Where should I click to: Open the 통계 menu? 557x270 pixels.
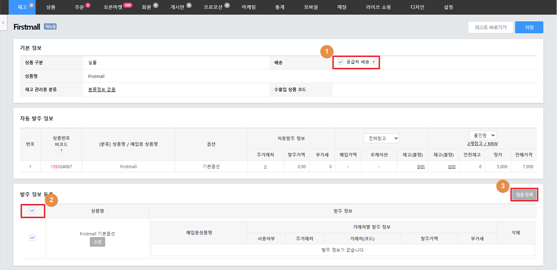[280, 7]
